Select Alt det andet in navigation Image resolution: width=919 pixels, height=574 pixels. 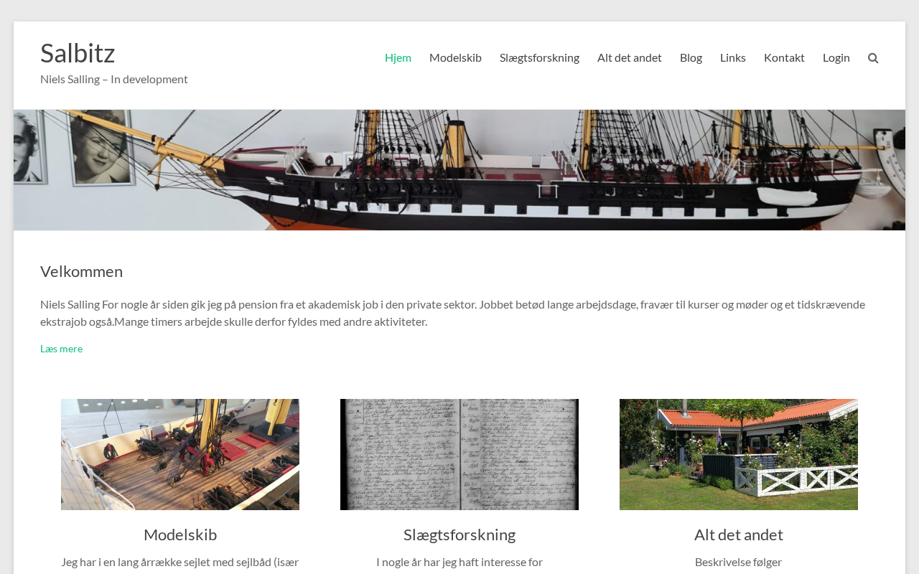pyautogui.click(x=630, y=57)
